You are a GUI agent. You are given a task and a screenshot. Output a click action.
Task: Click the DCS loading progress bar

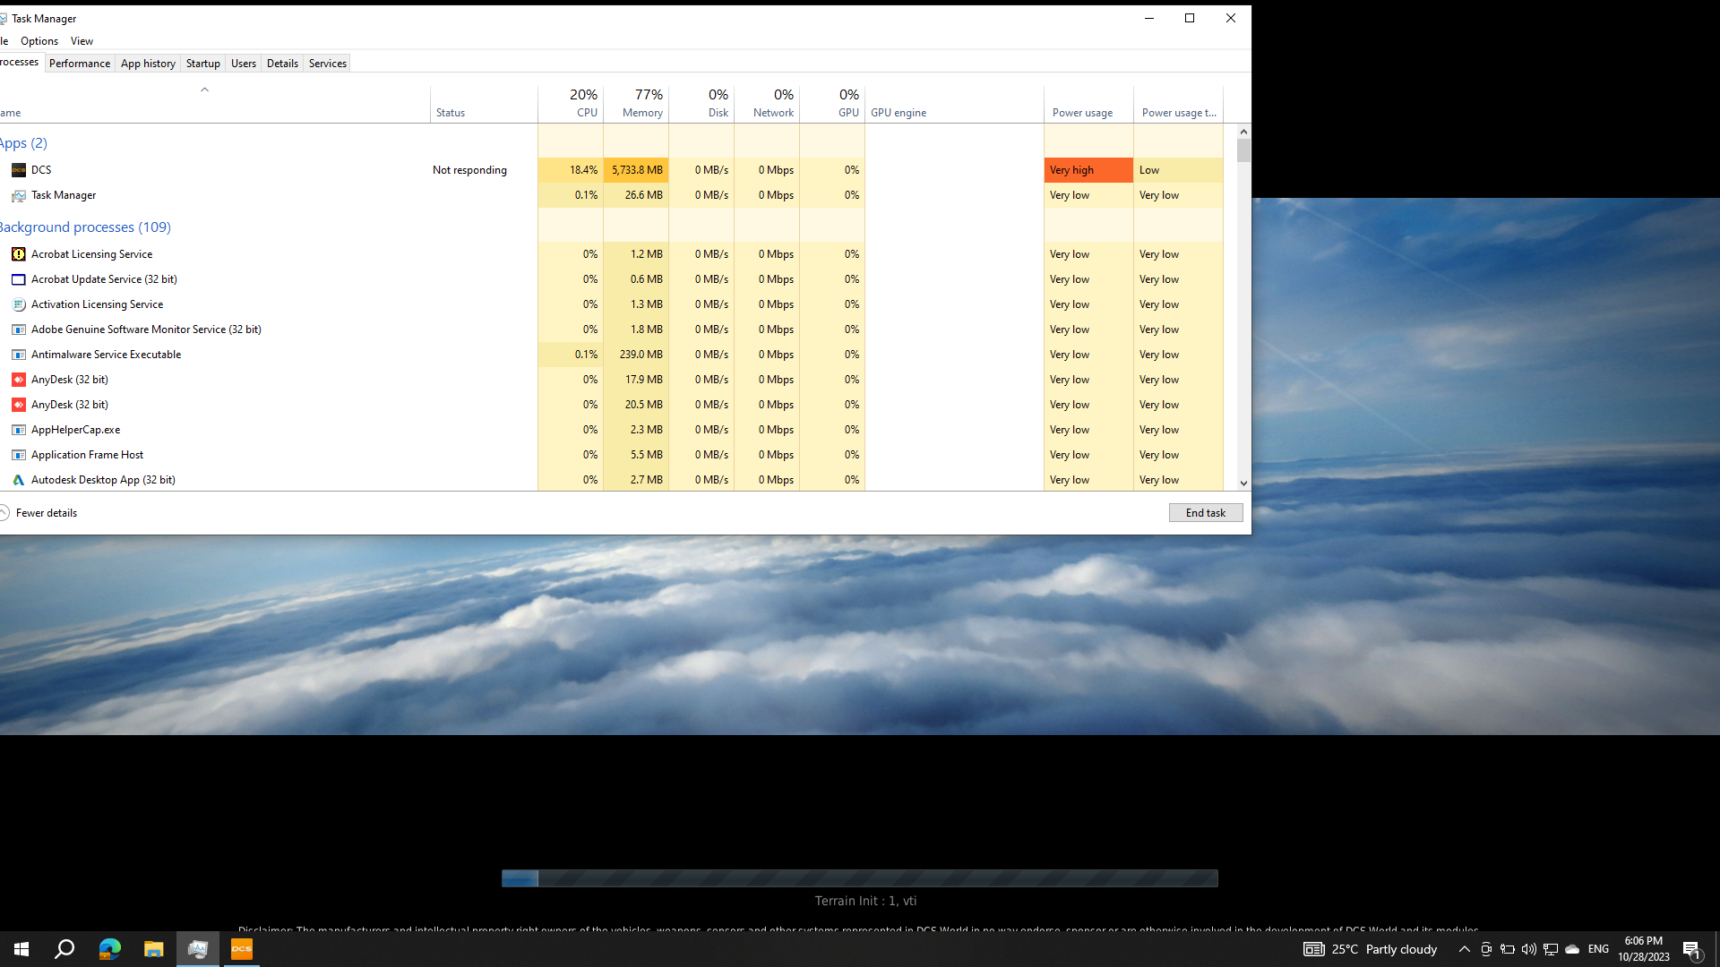coord(860,878)
